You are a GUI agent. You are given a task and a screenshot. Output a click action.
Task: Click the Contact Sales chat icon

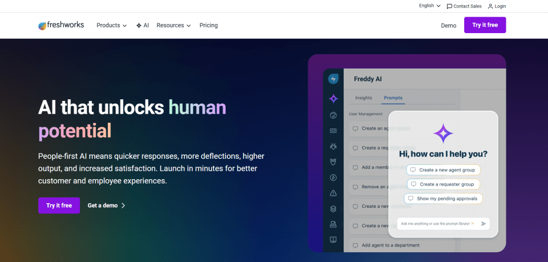(449, 6)
